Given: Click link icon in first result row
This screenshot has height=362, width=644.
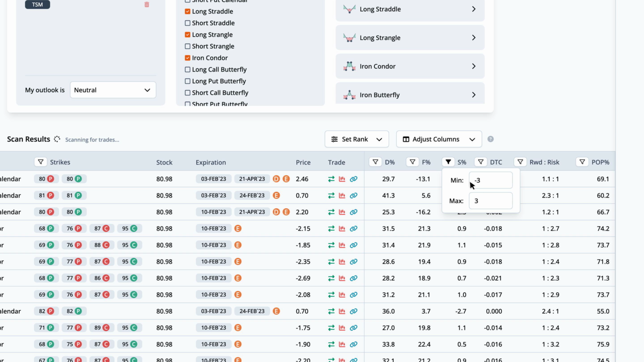Looking at the screenshot, I should tap(353, 179).
